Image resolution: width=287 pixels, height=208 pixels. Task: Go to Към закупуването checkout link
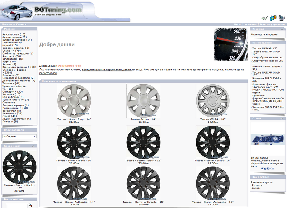click(x=273, y=24)
